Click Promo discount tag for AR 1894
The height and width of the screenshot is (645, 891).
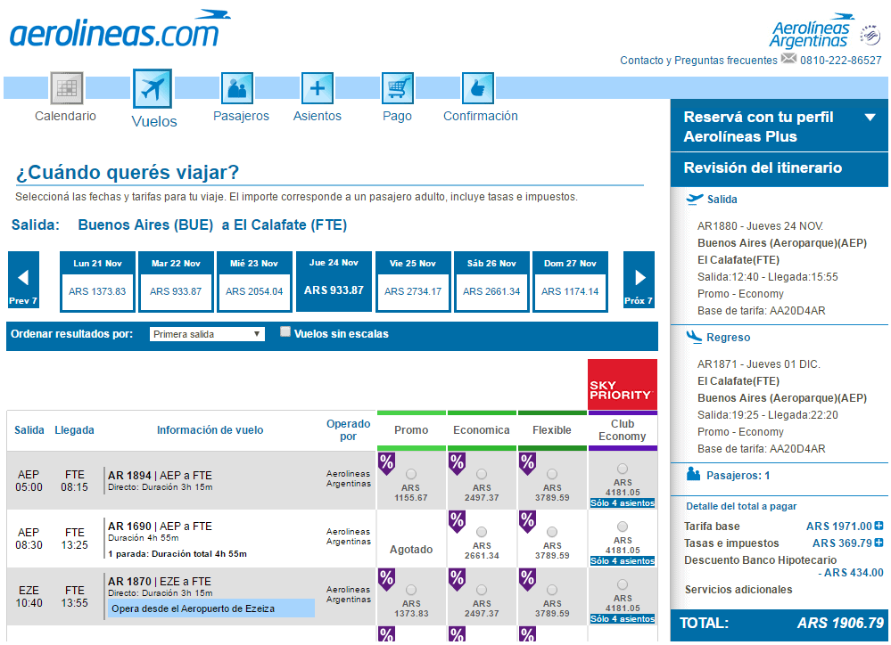click(x=386, y=464)
